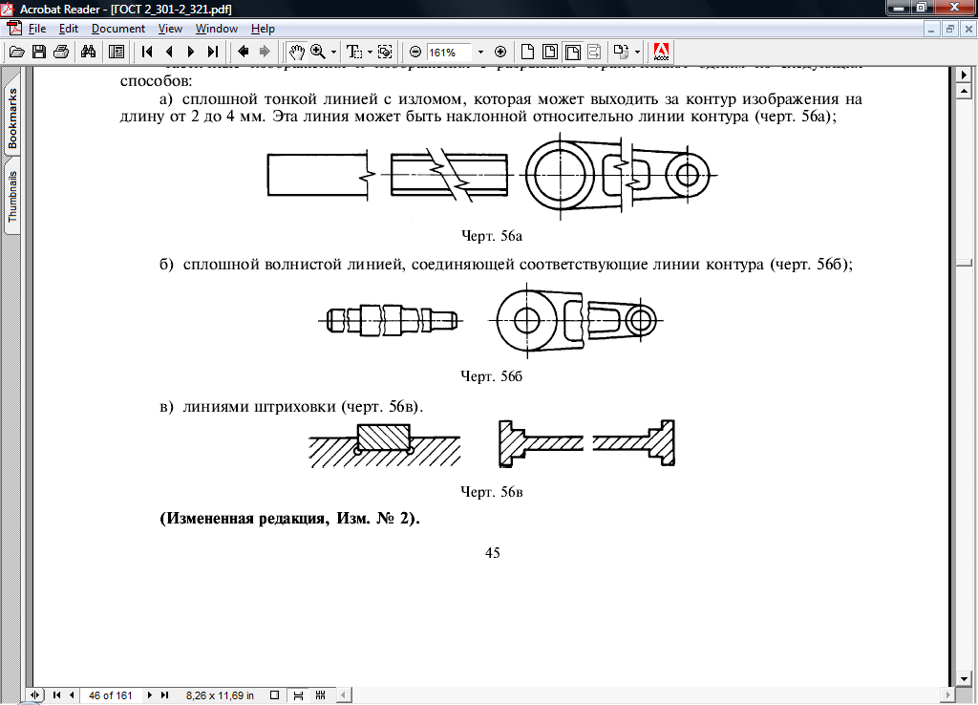This screenshot has width=978, height=705.
Task: Click the zoom in plus button
Action: coord(500,53)
